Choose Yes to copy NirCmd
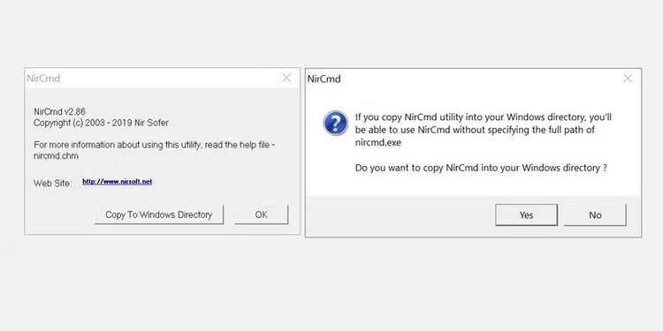 point(527,214)
